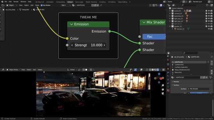Viewport: 214px width, 120px height.
Task: Toggle the Use Nodes checkbox
Action: pyautogui.click(x=41, y=5)
